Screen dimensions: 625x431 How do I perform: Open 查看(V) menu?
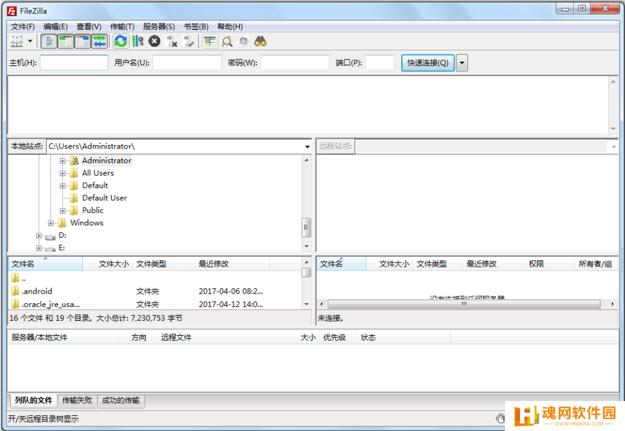click(x=89, y=27)
